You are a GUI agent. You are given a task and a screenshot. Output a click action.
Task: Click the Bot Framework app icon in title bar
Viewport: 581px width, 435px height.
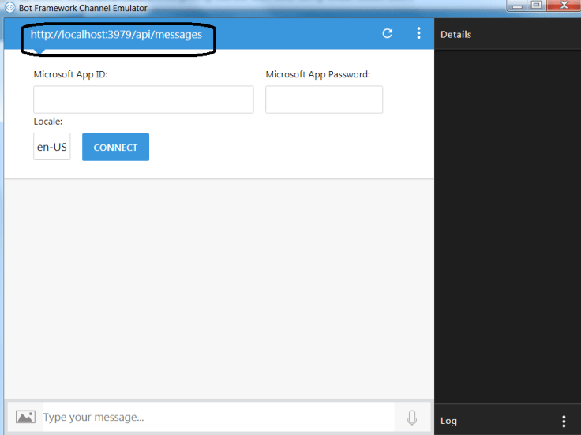[x=9, y=8]
